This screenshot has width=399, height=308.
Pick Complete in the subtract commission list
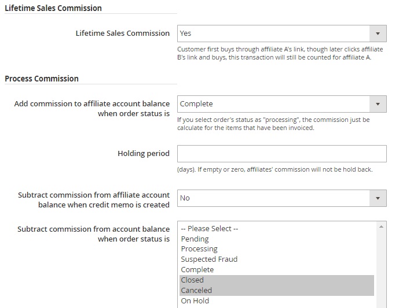(x=197, y=270)
